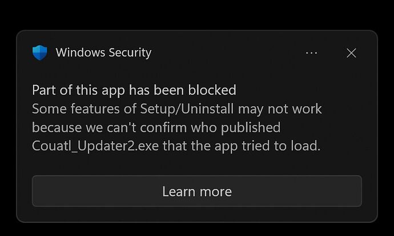Dismiss the notification with the X icon
This screenshot has width=394, height=236.
click(351, 53)
